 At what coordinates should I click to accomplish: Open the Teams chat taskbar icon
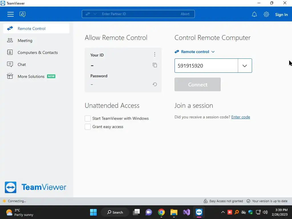click(x=149, y=212)
